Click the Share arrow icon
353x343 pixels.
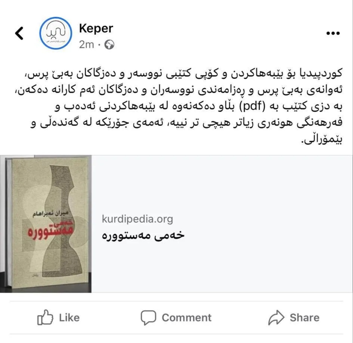coord(276,318)
